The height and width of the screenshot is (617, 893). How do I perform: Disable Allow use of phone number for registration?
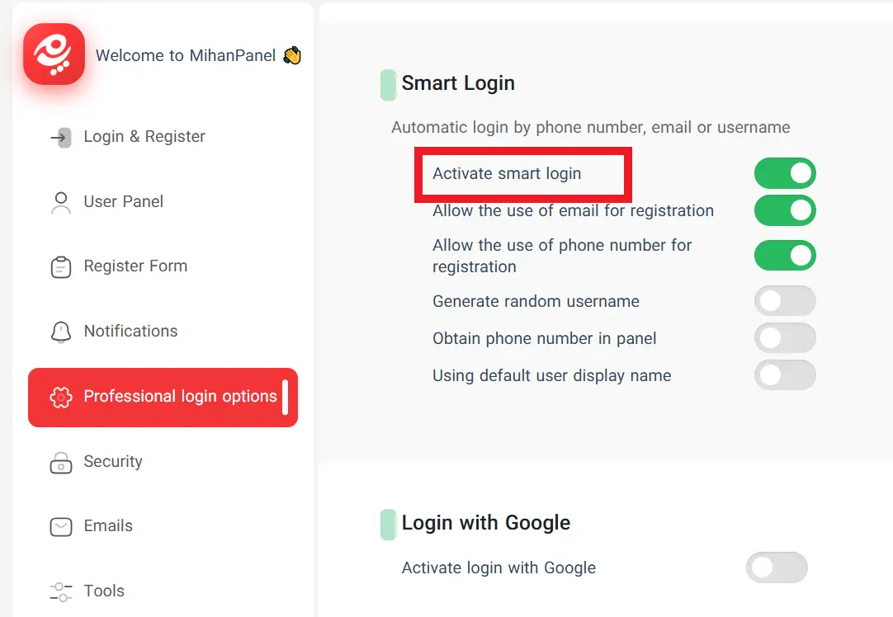tap(785, 255)
